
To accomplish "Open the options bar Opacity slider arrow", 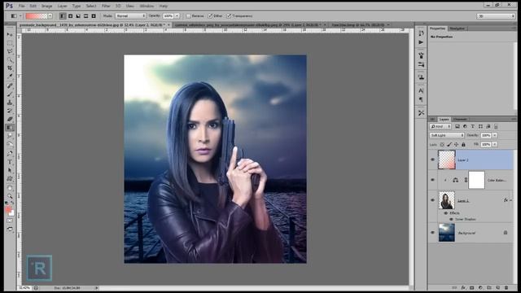I will coord(177,16).
